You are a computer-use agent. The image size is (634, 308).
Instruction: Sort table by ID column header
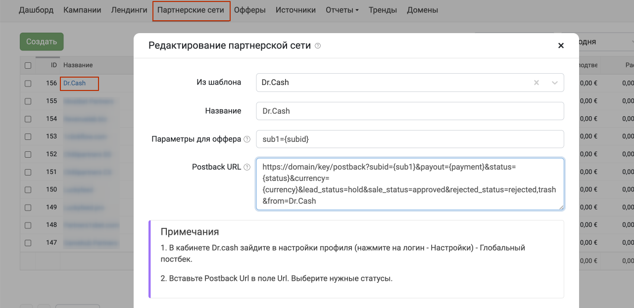[53, 65]
